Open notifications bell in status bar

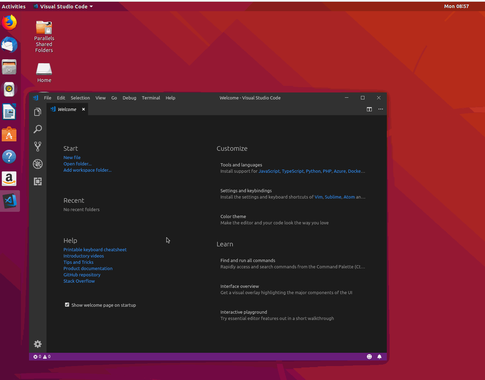(379, 357)
